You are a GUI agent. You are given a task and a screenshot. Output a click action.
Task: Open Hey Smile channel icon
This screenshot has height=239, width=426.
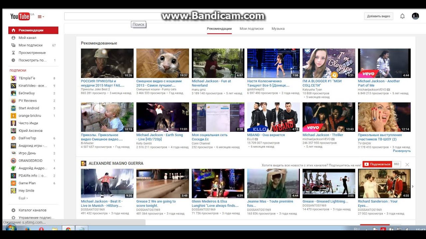click(13, 191)
